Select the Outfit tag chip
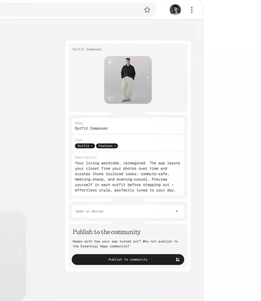This screenshot has width=261, height=301. 85,146
